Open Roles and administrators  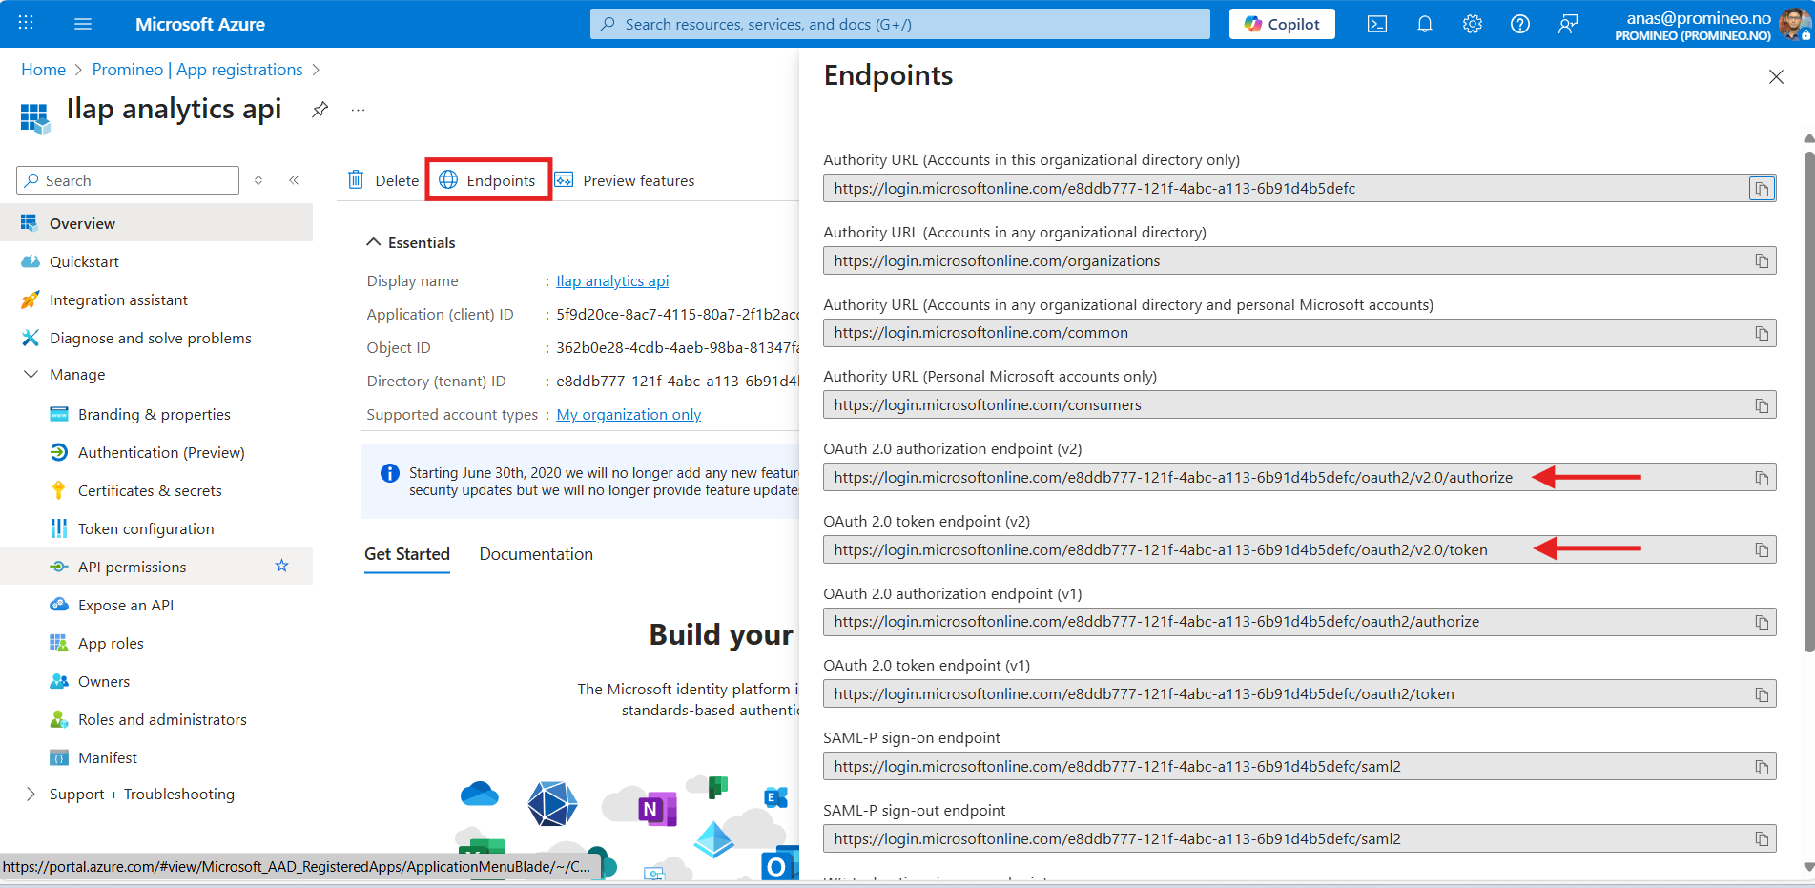[156, 719]
